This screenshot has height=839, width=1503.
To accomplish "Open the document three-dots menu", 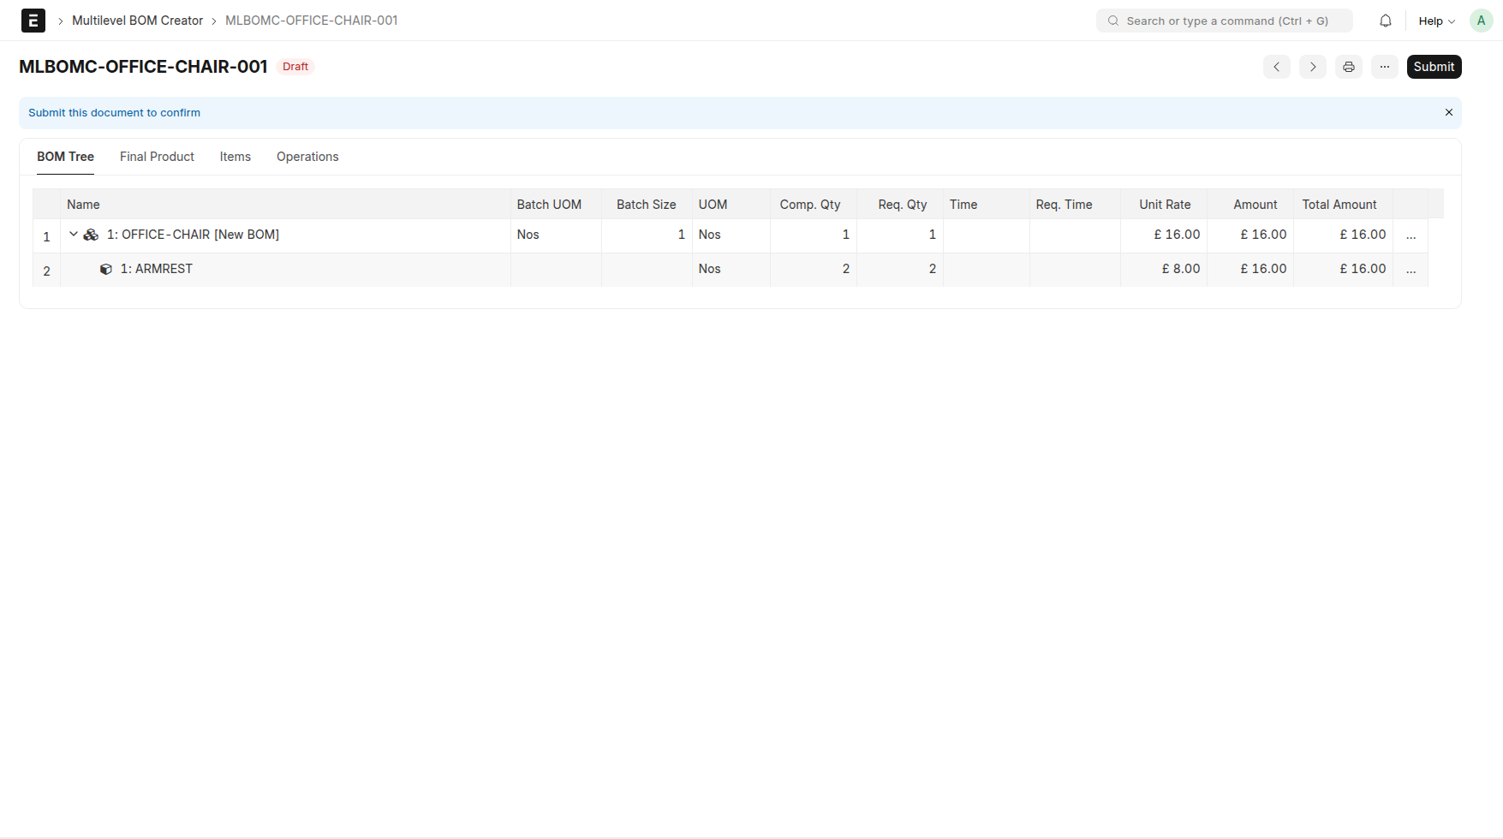I will 1384,67.
